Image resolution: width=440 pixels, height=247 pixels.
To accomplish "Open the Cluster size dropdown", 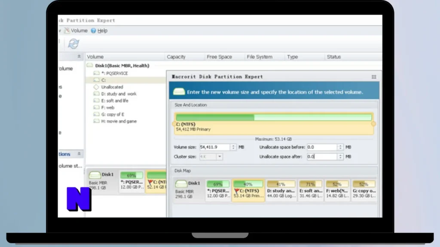I will pos(220,157).
